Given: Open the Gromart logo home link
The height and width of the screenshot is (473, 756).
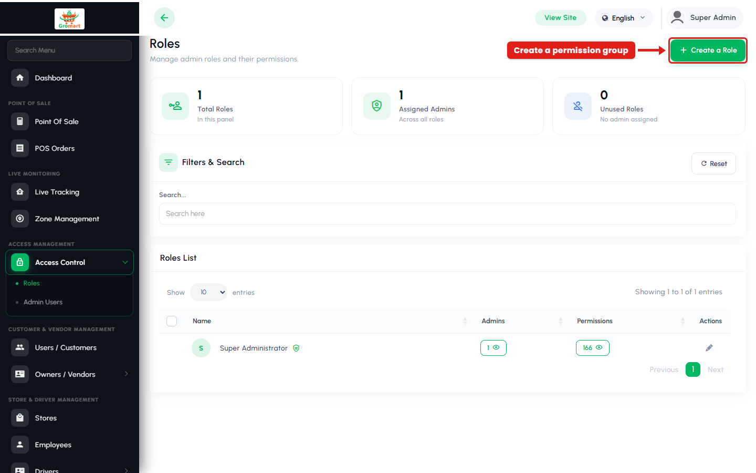Looking at the screenshot, I should pos(69,19).
